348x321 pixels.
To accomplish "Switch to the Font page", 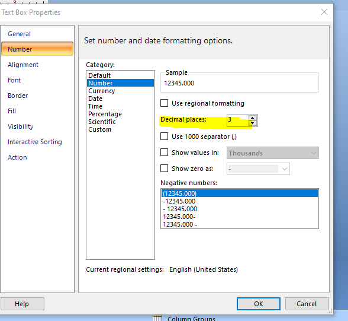I will 14,80.
